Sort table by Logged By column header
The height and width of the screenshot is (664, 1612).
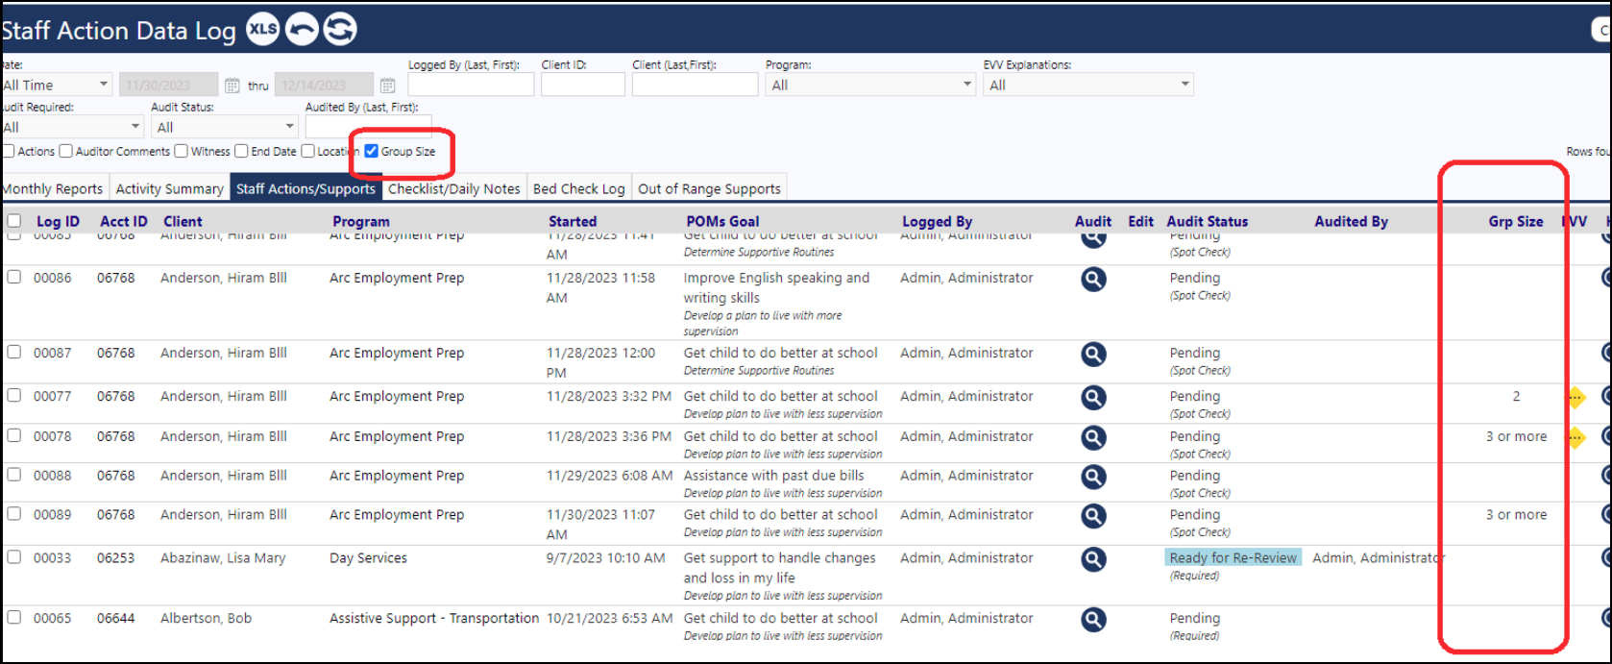tap(937, 222)
